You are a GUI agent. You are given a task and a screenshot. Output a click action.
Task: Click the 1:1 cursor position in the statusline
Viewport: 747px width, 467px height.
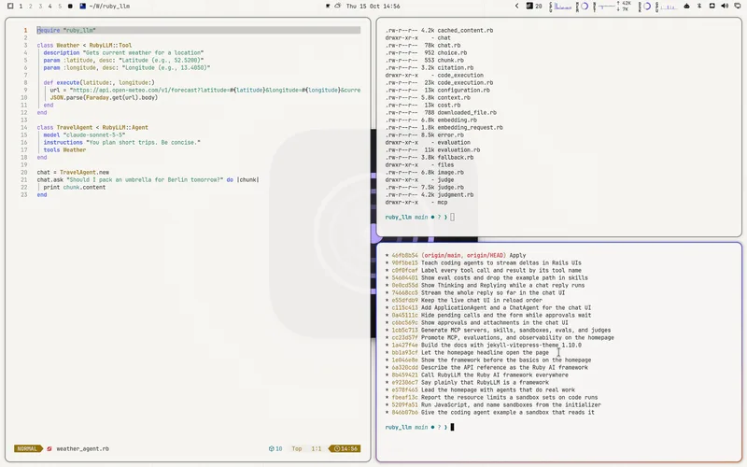(x=317, y=448)
